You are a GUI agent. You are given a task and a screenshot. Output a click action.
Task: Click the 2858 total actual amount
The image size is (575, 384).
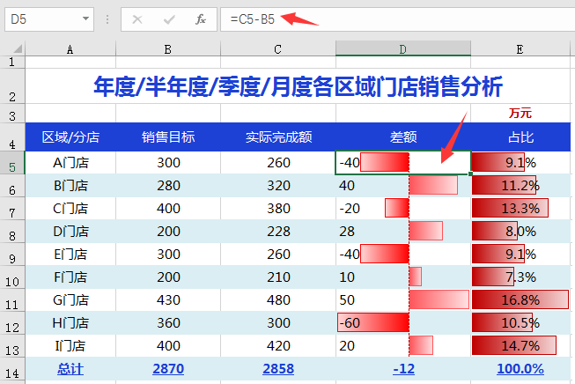(278, 369)
